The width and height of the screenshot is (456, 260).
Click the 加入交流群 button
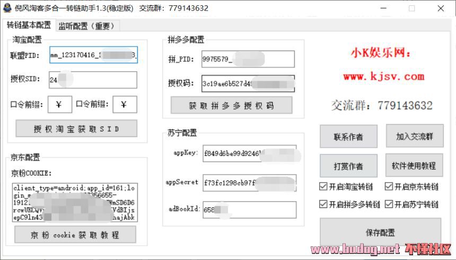[415, 136]
